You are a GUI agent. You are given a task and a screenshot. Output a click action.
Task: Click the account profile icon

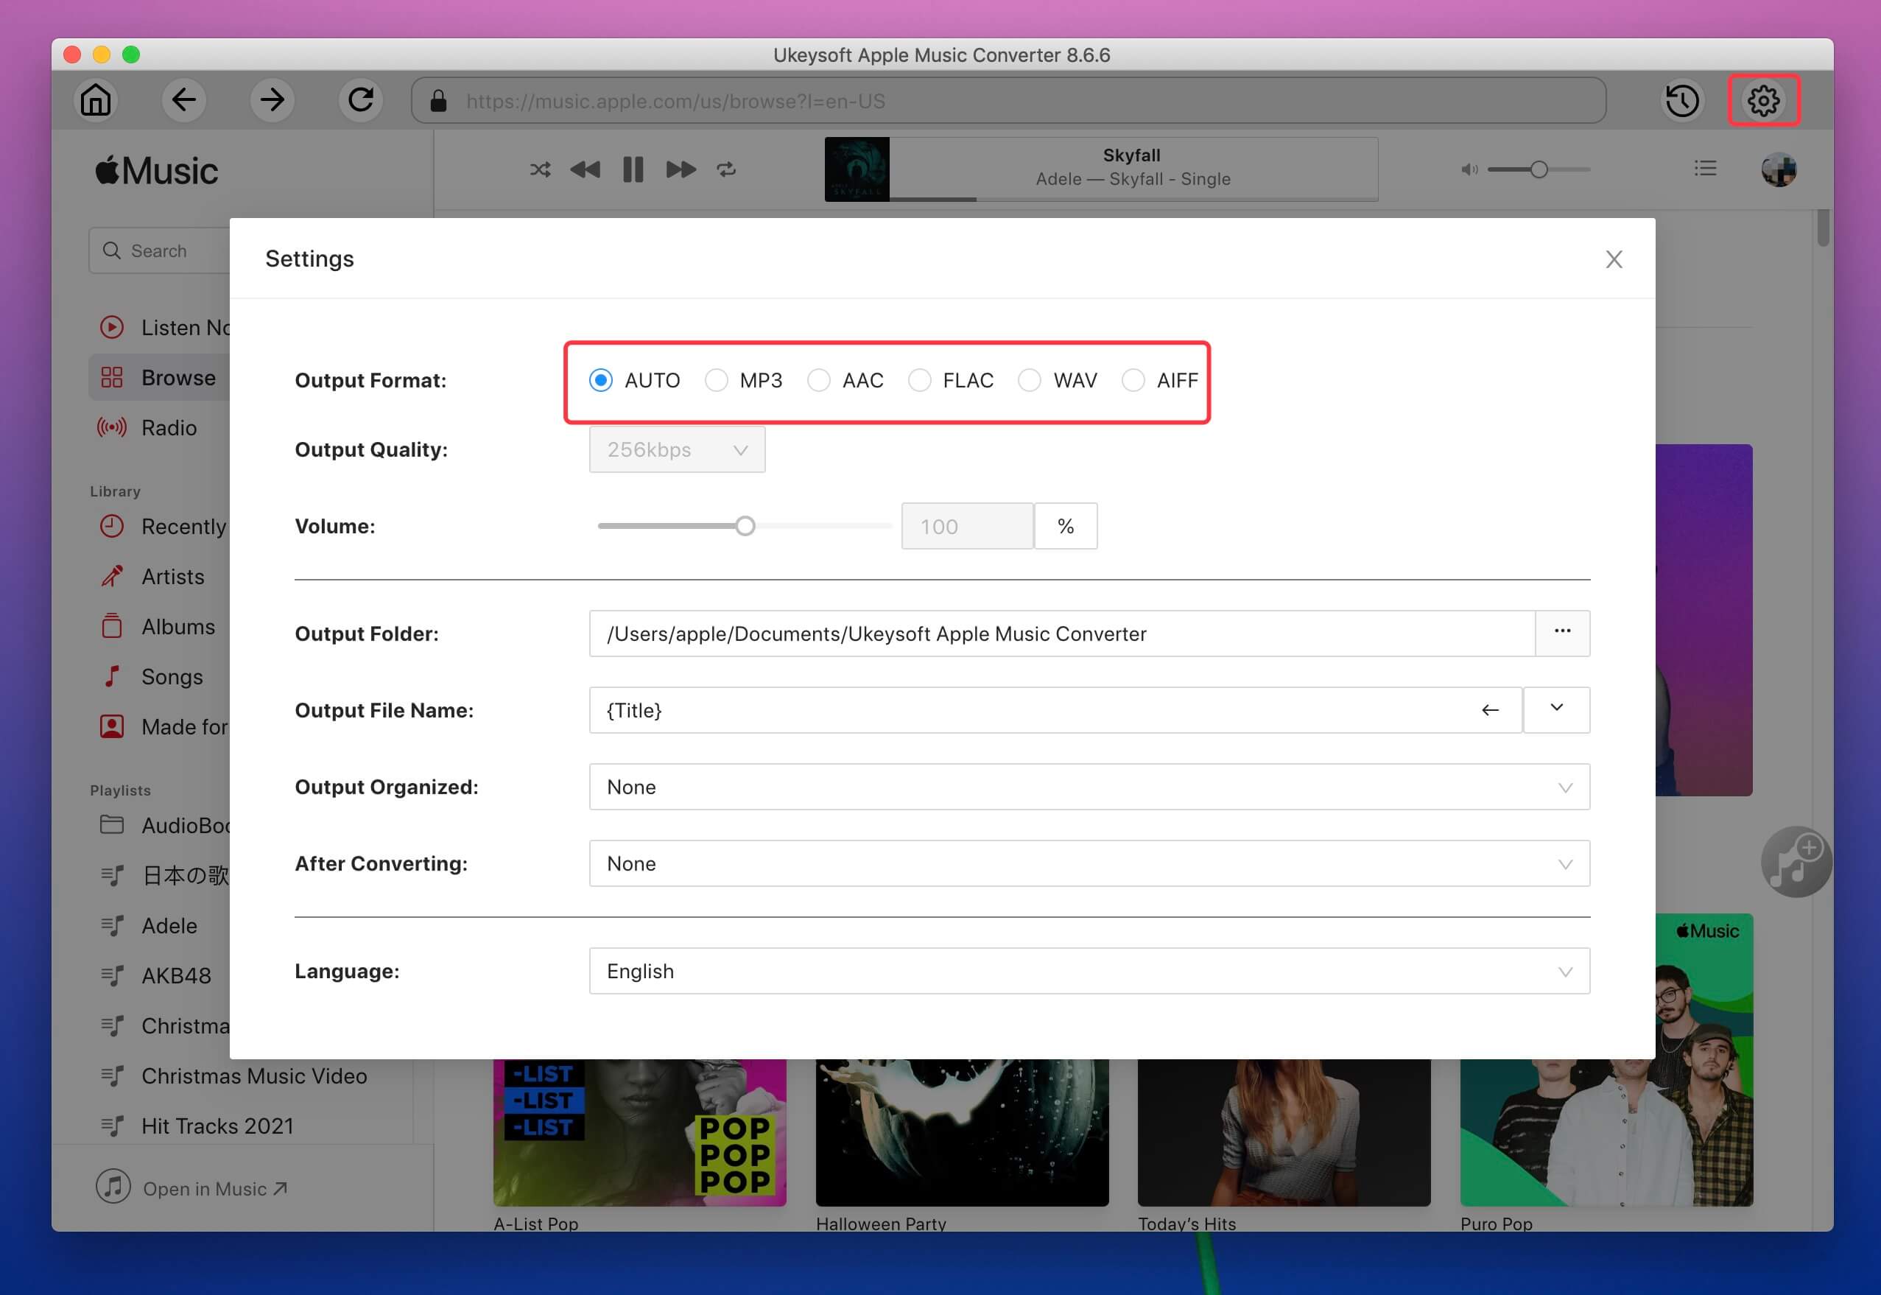[x=1779, y=169]
